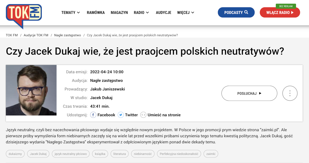Click the Nagłe zastępstwo audycja link
This screenshot has height=163, width=309.
(107, 80)
